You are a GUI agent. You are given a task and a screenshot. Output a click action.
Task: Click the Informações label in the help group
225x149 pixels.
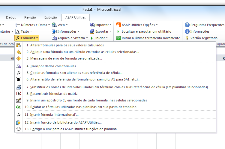coord(200,31)
